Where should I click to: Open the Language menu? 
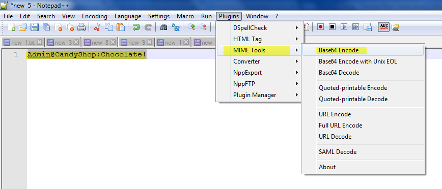pyautogui.click(x=128, y=16)
